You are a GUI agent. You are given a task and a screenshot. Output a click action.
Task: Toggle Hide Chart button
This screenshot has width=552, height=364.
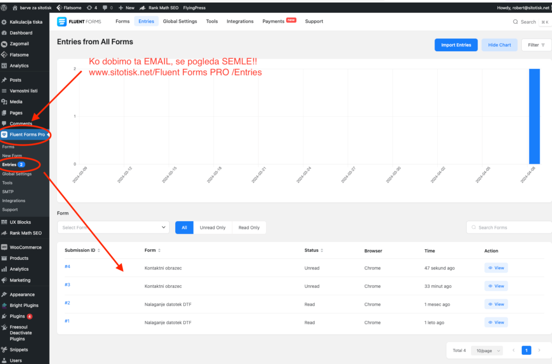coord(499,45)
